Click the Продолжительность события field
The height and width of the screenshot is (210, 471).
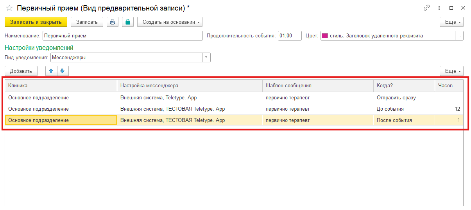click(x=290, y=36)
